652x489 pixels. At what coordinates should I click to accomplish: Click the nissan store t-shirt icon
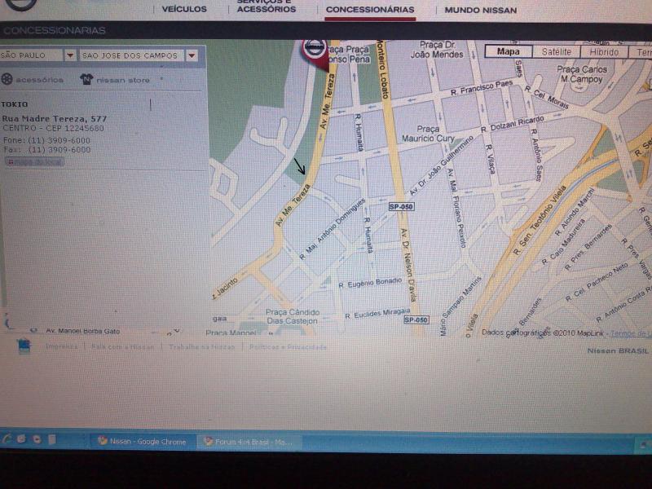[x=86, y=79]
